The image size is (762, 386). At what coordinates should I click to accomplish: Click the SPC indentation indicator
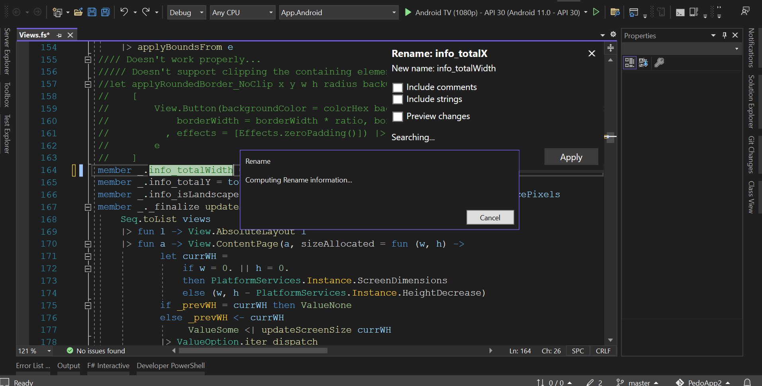[x=578, y=351]
